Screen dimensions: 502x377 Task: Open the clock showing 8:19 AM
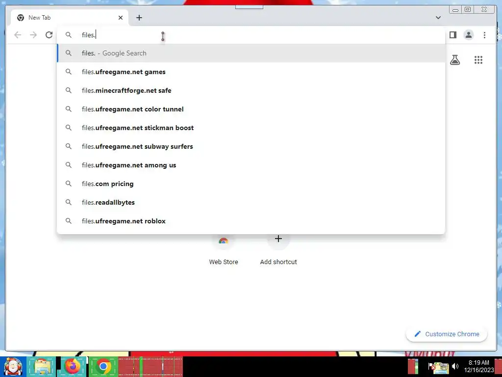tap(478, 366)
